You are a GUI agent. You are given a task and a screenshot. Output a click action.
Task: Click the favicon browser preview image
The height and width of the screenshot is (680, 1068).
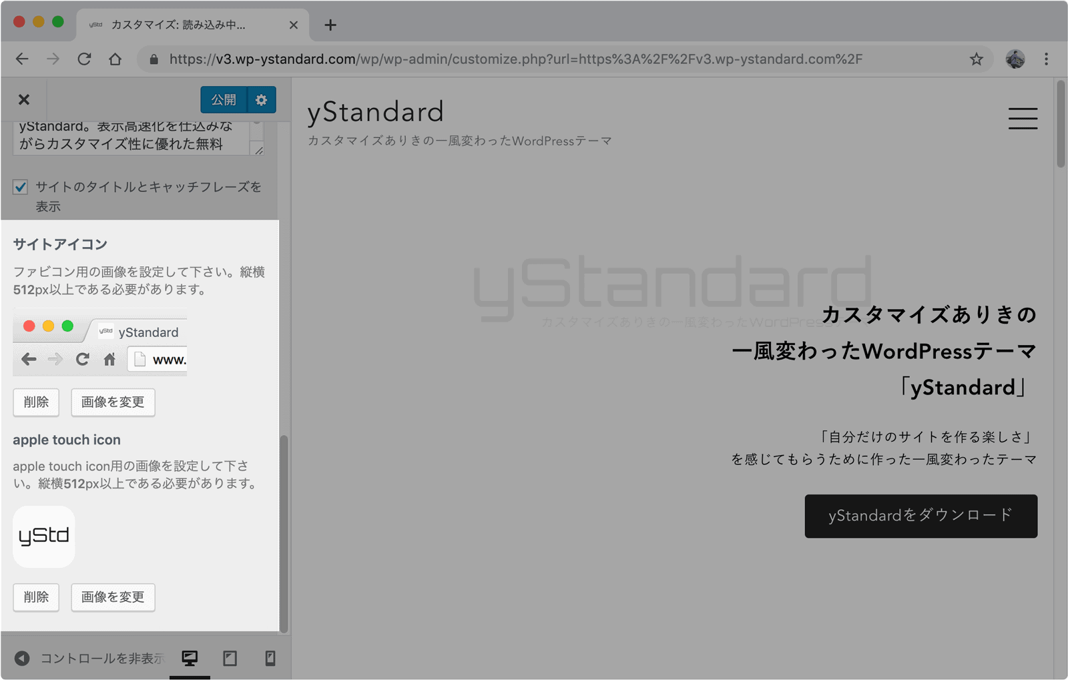pos(100,343)
